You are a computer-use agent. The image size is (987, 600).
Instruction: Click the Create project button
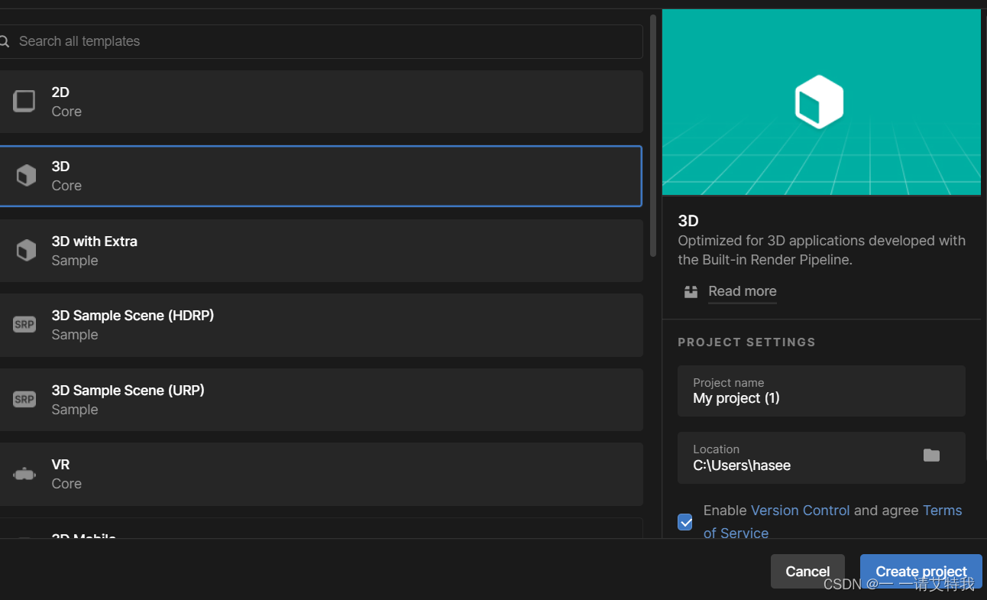[x=921, y=572]
